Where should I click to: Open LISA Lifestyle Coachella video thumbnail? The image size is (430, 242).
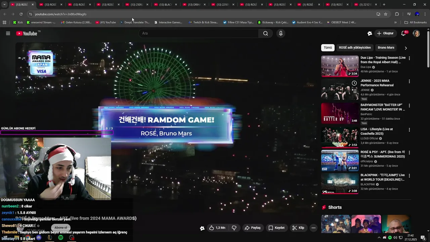click(x=340, y=137)
